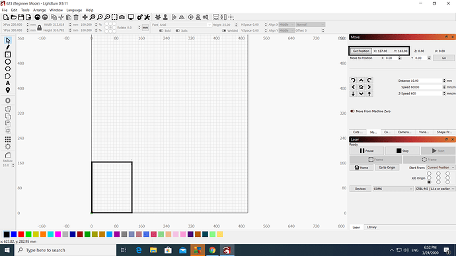Open the Arrange menu
The image size is (456, 256).
[x=39, y=10]
